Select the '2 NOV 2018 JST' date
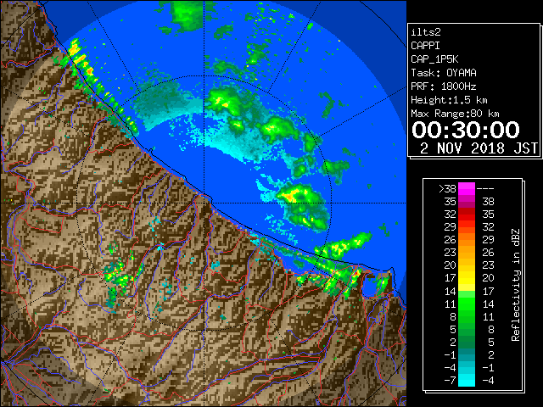Viewport: 543px width, 407px height. pos(479,148)
